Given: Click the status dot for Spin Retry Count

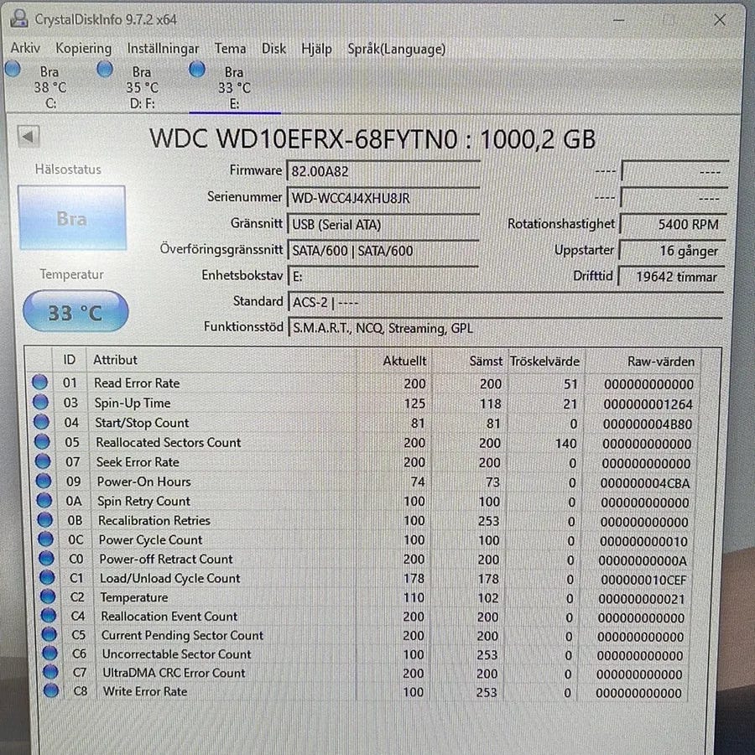Looking at the screenshot, I should point(44,500).
